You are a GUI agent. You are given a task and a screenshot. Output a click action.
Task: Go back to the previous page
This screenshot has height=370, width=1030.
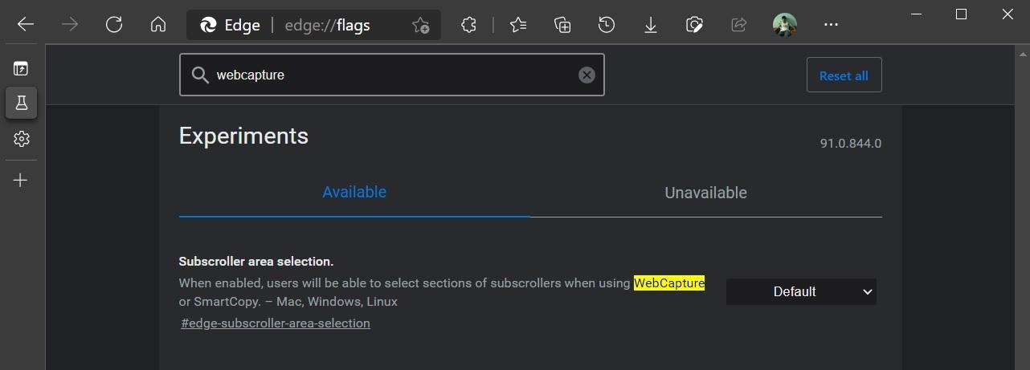point(26,25)
